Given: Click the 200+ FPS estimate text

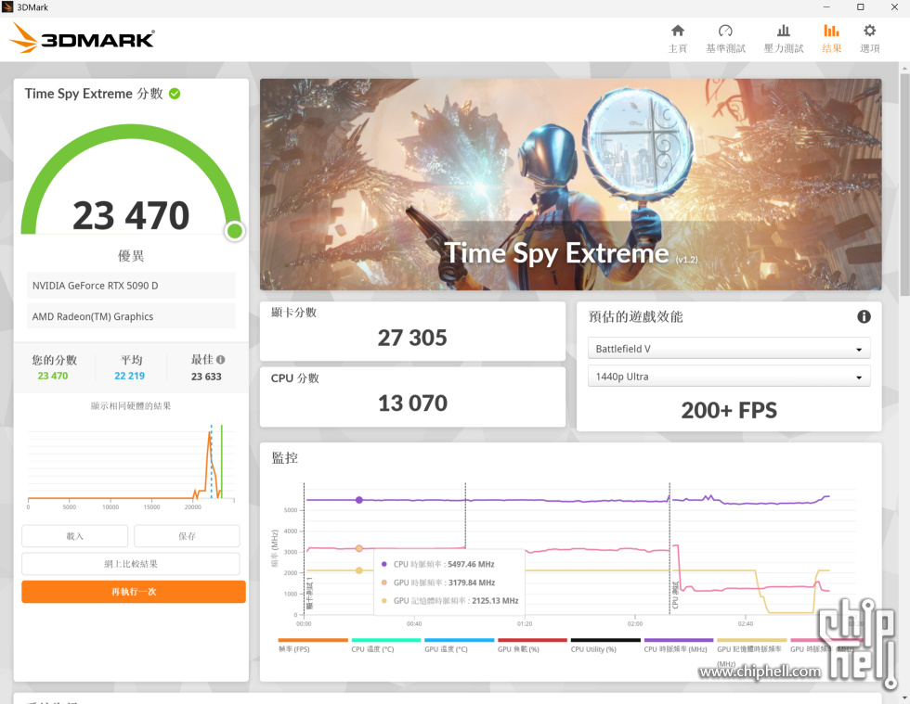Looking at the screenshot, I should (x=729, y=411).
